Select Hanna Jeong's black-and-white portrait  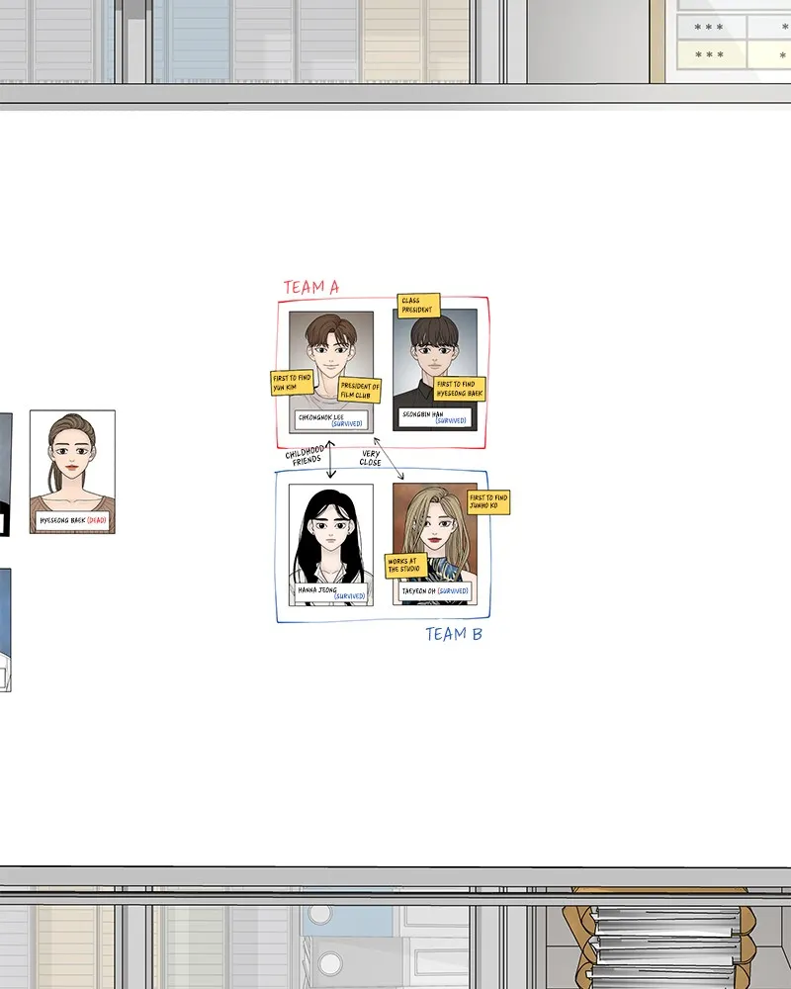coord(331,545)
